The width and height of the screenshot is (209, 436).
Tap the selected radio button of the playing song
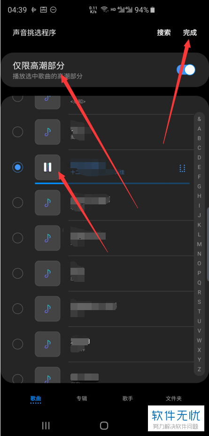(18, 167)
